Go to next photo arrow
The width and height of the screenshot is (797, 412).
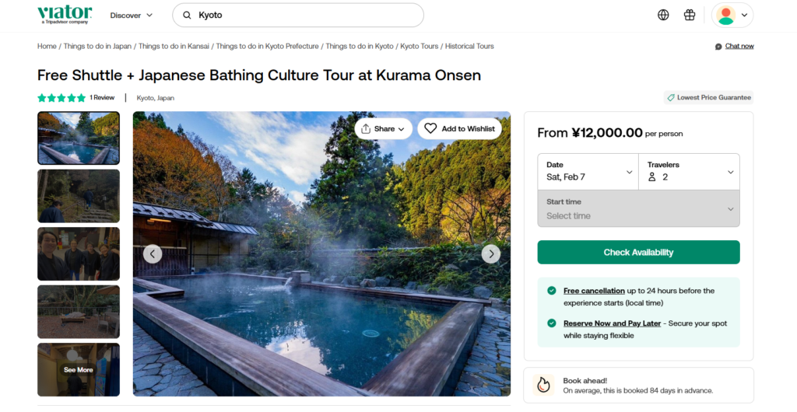490,253
